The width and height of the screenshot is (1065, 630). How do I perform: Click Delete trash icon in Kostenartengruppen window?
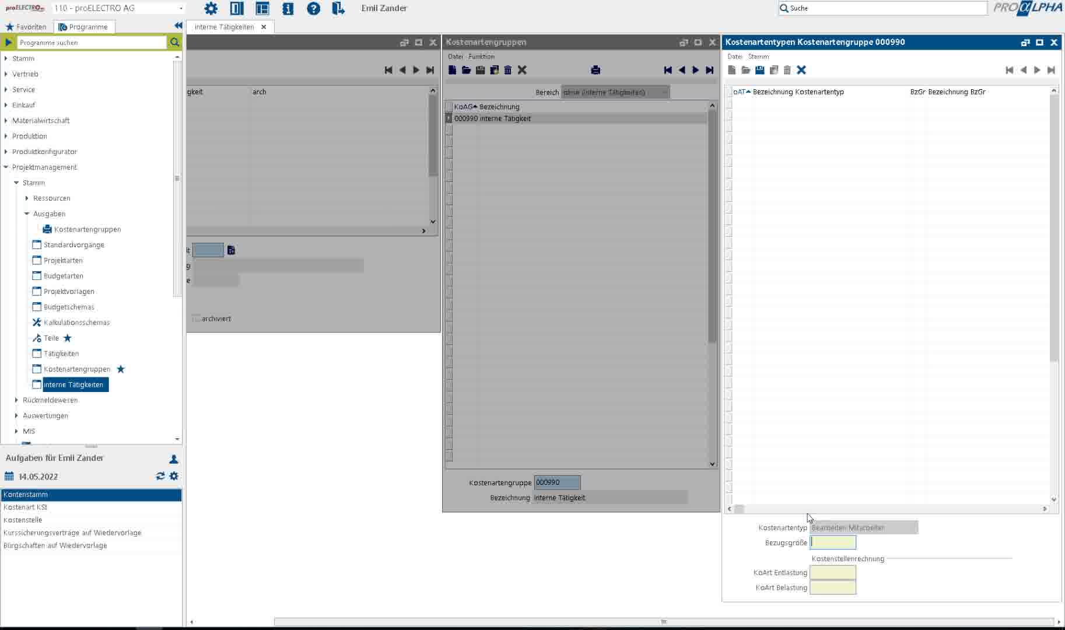508,70
